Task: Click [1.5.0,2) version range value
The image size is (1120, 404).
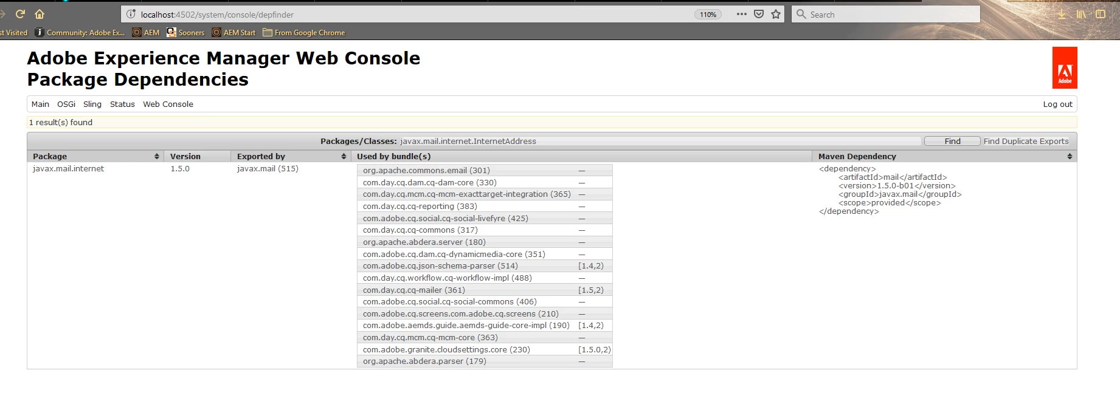Action: 595,349
